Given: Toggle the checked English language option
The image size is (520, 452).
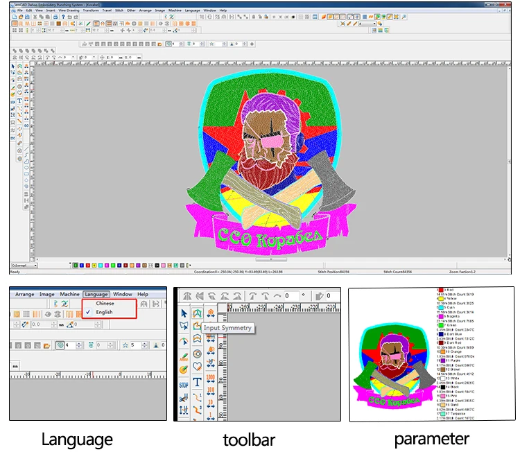Looking at the screenshot, I should [104, 313].
